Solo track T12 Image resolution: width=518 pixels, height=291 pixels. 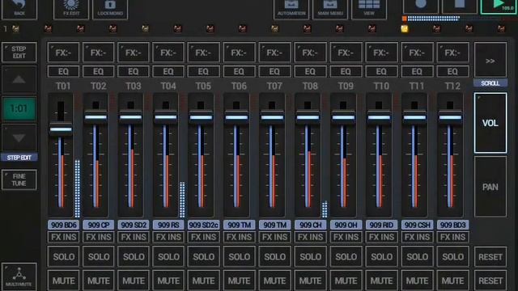[x=452, y=256]
